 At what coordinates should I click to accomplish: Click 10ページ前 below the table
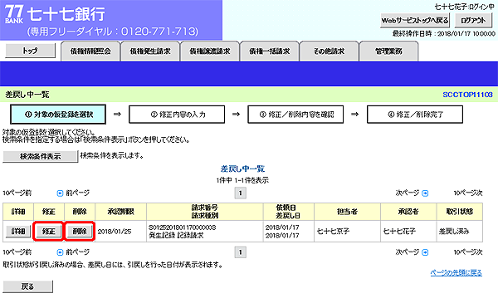pyautogui.click(x=17, y=252)
